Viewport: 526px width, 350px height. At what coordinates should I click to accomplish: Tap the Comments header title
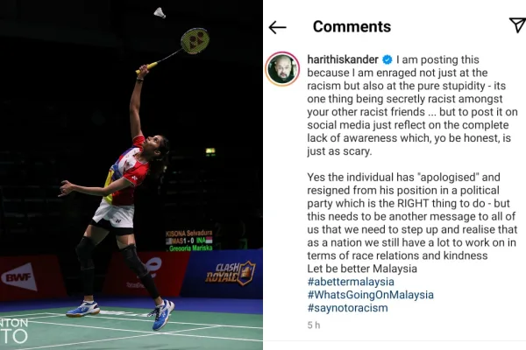[x=352, y=26]
